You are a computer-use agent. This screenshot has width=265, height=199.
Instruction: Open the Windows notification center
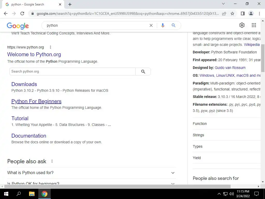256,194
